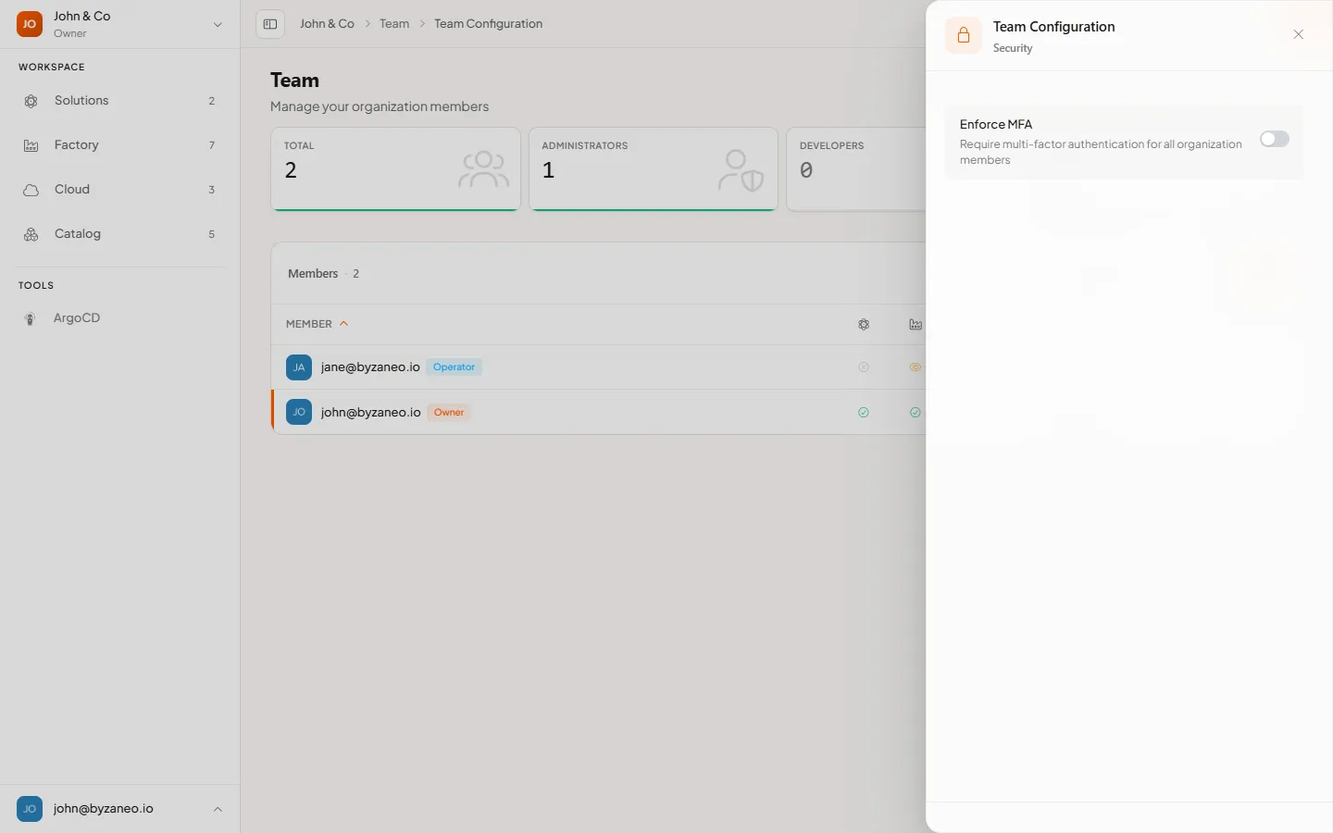Click the Team page heading
Viewport: 1333px width, 833px height.
(294, 81)
